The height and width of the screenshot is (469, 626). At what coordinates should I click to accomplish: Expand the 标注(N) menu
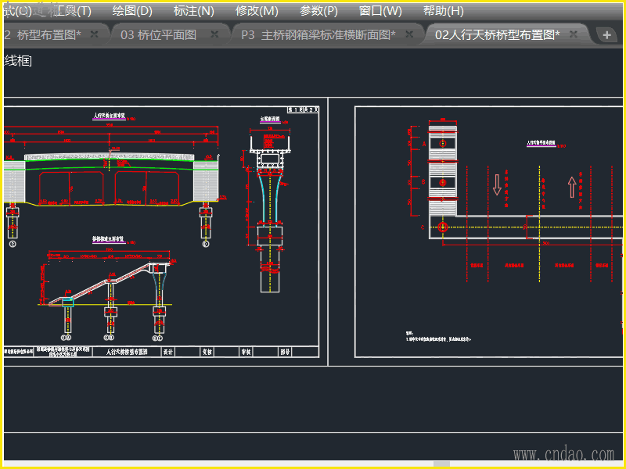(x=193, y=11)
